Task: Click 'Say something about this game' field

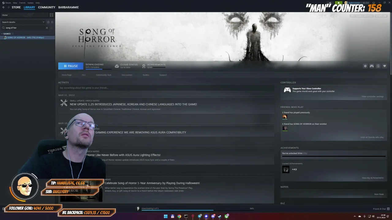Action: pos(166,88)
